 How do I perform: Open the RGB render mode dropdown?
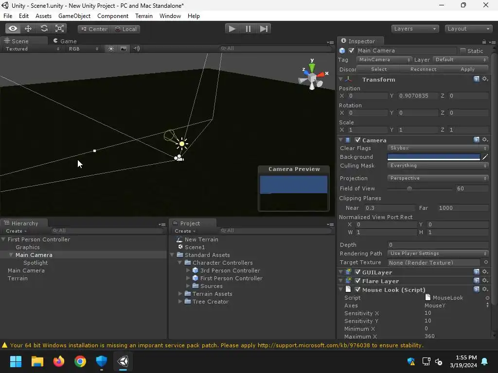pos(84,49)
